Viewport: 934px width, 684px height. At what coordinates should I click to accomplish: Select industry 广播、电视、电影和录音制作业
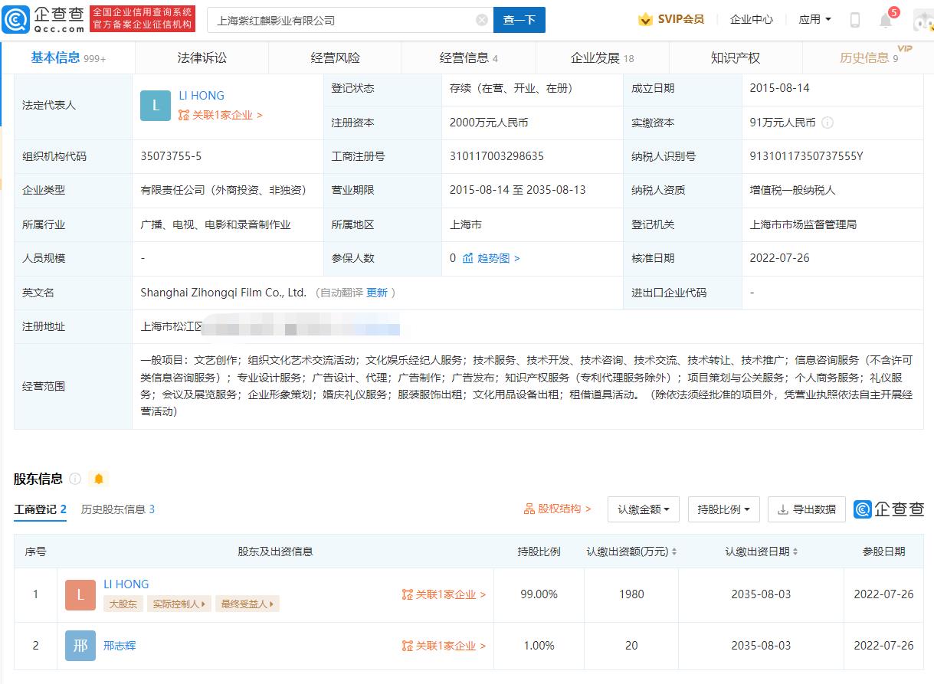point(215,224)
